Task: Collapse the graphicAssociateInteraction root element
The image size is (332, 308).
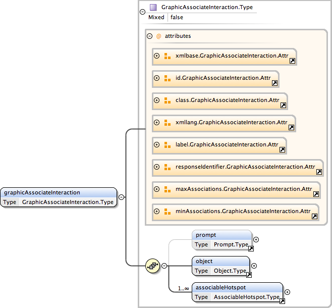Action: [122, 197]
